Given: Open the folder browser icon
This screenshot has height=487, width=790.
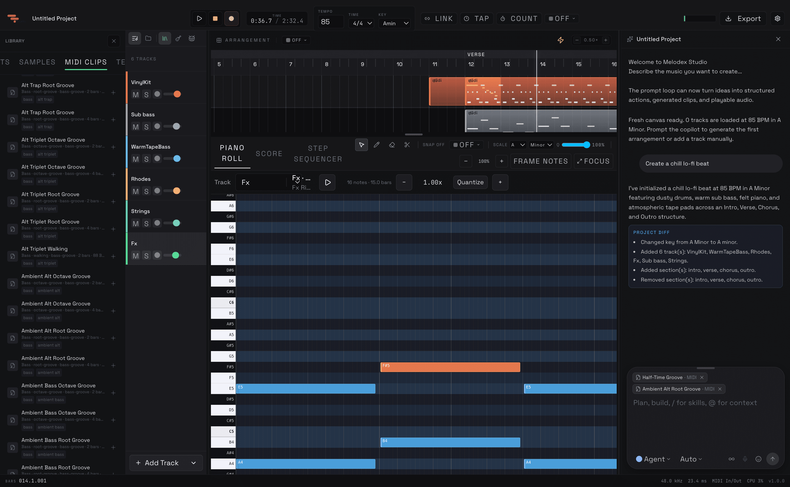Looking at the screenshot, I should pos(148,38).
